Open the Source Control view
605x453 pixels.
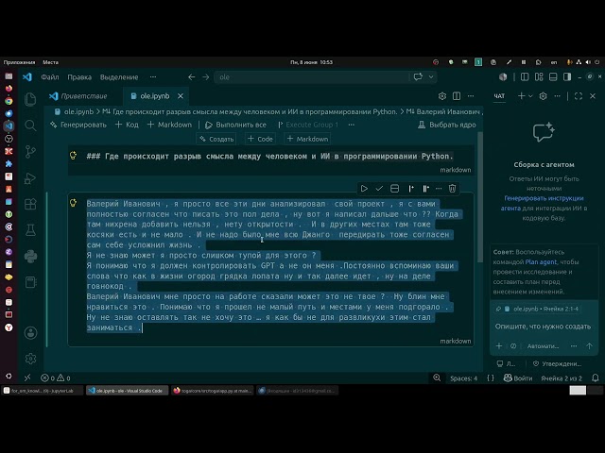[30, 151]
